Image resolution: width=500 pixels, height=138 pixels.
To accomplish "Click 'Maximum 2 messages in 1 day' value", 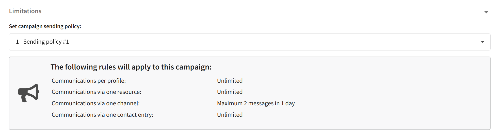I will (x=256, y=103).
